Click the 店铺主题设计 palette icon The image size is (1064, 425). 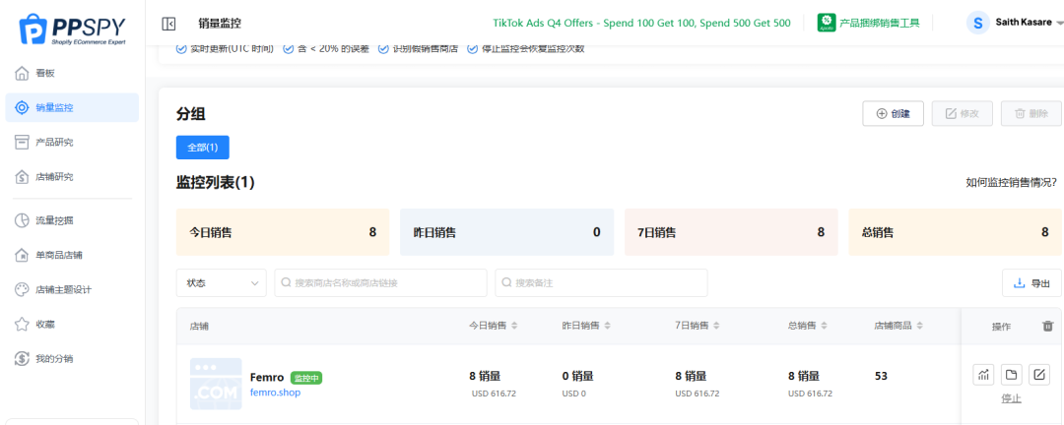click(22, 289)
